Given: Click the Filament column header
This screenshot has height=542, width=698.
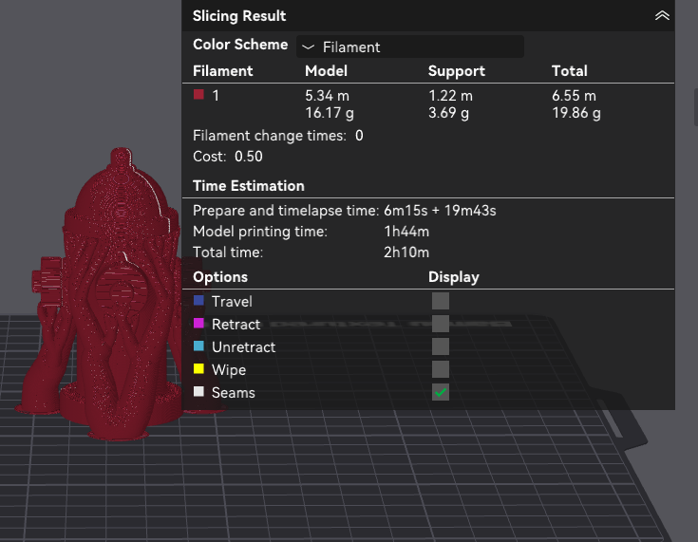Looking at the screenshot, I should pos(222,71).
